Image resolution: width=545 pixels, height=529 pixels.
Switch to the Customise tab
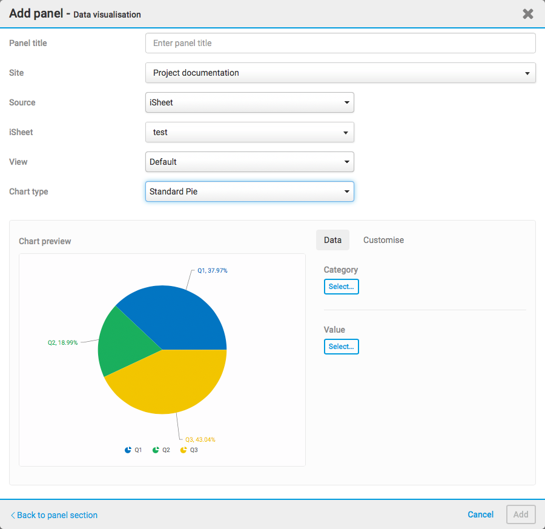(x=383, y=240)
